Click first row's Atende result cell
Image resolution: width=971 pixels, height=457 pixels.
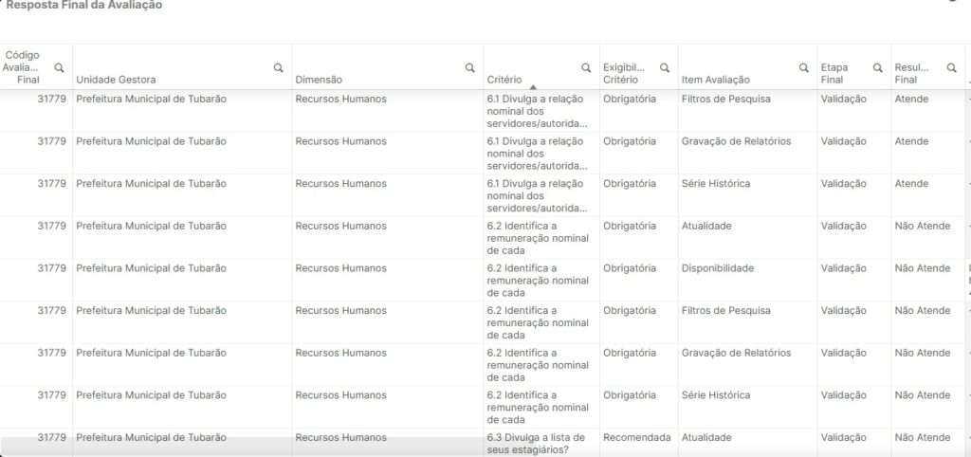tap(911, 100)
